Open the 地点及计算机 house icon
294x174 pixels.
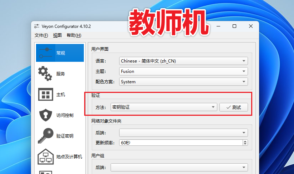pyautogui.click(x=46, y=156)
